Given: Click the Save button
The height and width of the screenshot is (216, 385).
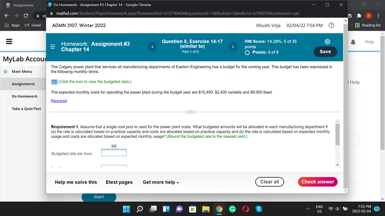Looking at the screenshot, I should (x=325, y=52).
